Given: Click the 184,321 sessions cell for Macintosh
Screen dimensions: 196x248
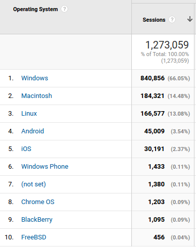Looking at the screenshot, I should pos(153,96).
